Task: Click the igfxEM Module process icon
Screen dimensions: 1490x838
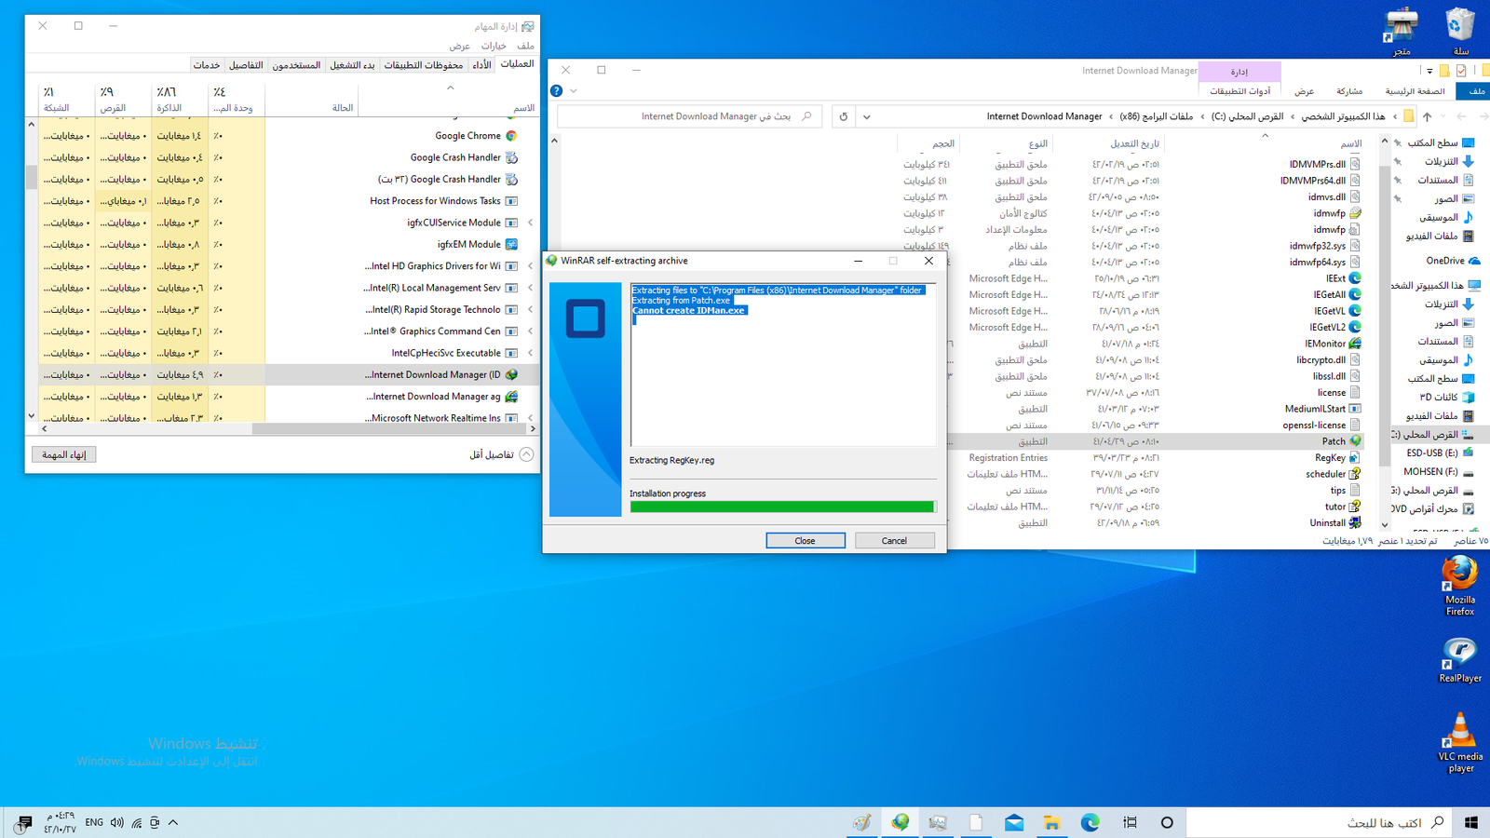Action: point(511,244)
